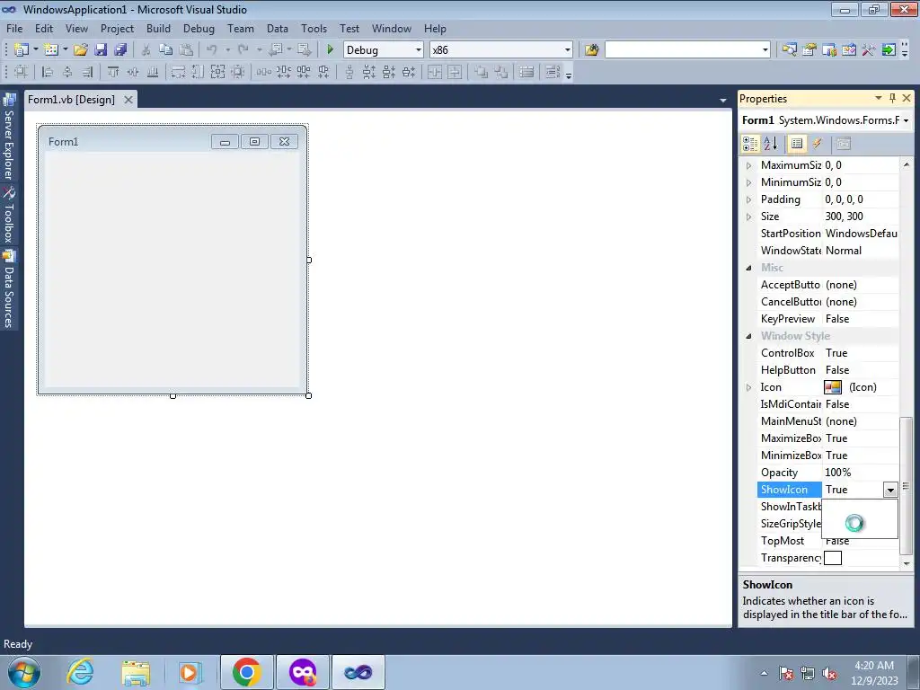Click the Toolbox hammer and wrench toolbar icon

click(x=869, y=50)
